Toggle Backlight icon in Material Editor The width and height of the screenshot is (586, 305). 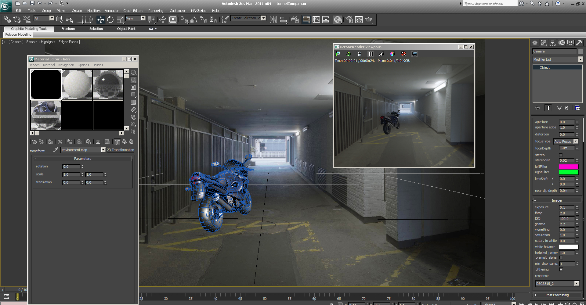coord(133,80)
